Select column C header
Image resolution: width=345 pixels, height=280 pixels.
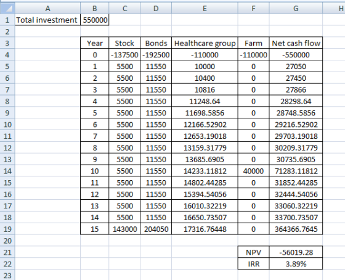(124, 9)
